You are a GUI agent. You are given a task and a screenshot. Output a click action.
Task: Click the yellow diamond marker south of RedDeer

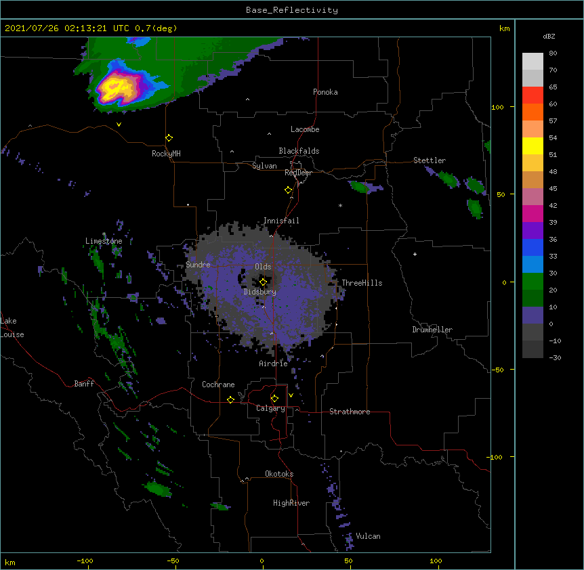click(289, 190)
